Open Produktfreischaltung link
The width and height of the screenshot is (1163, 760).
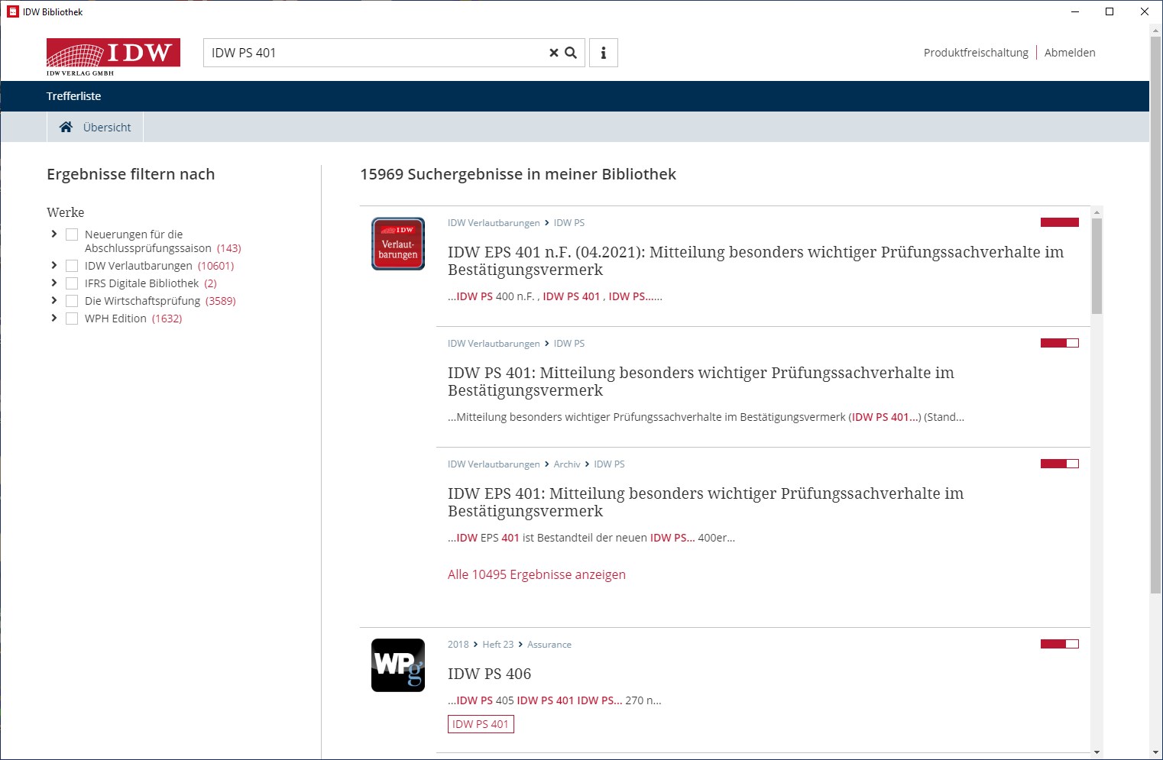pyautogui.click(x=976, y=53)
